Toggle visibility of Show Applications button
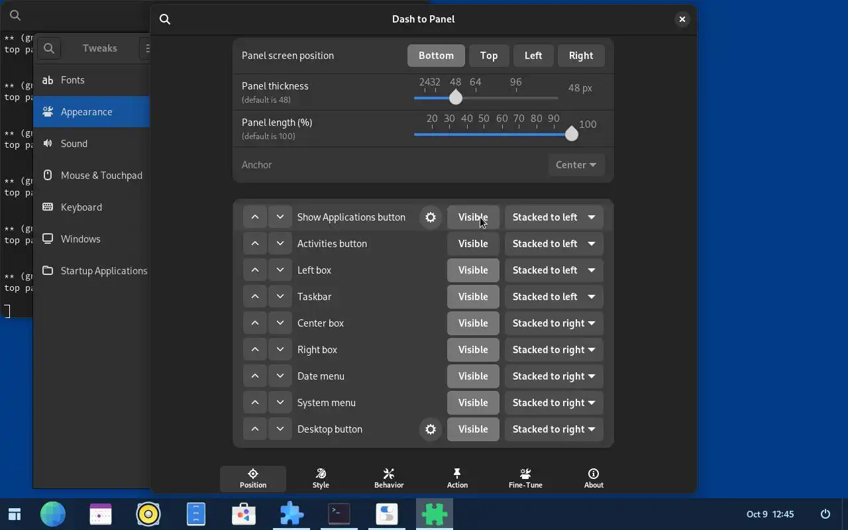Viewport: 848px width, 530px height. point(473,217)
